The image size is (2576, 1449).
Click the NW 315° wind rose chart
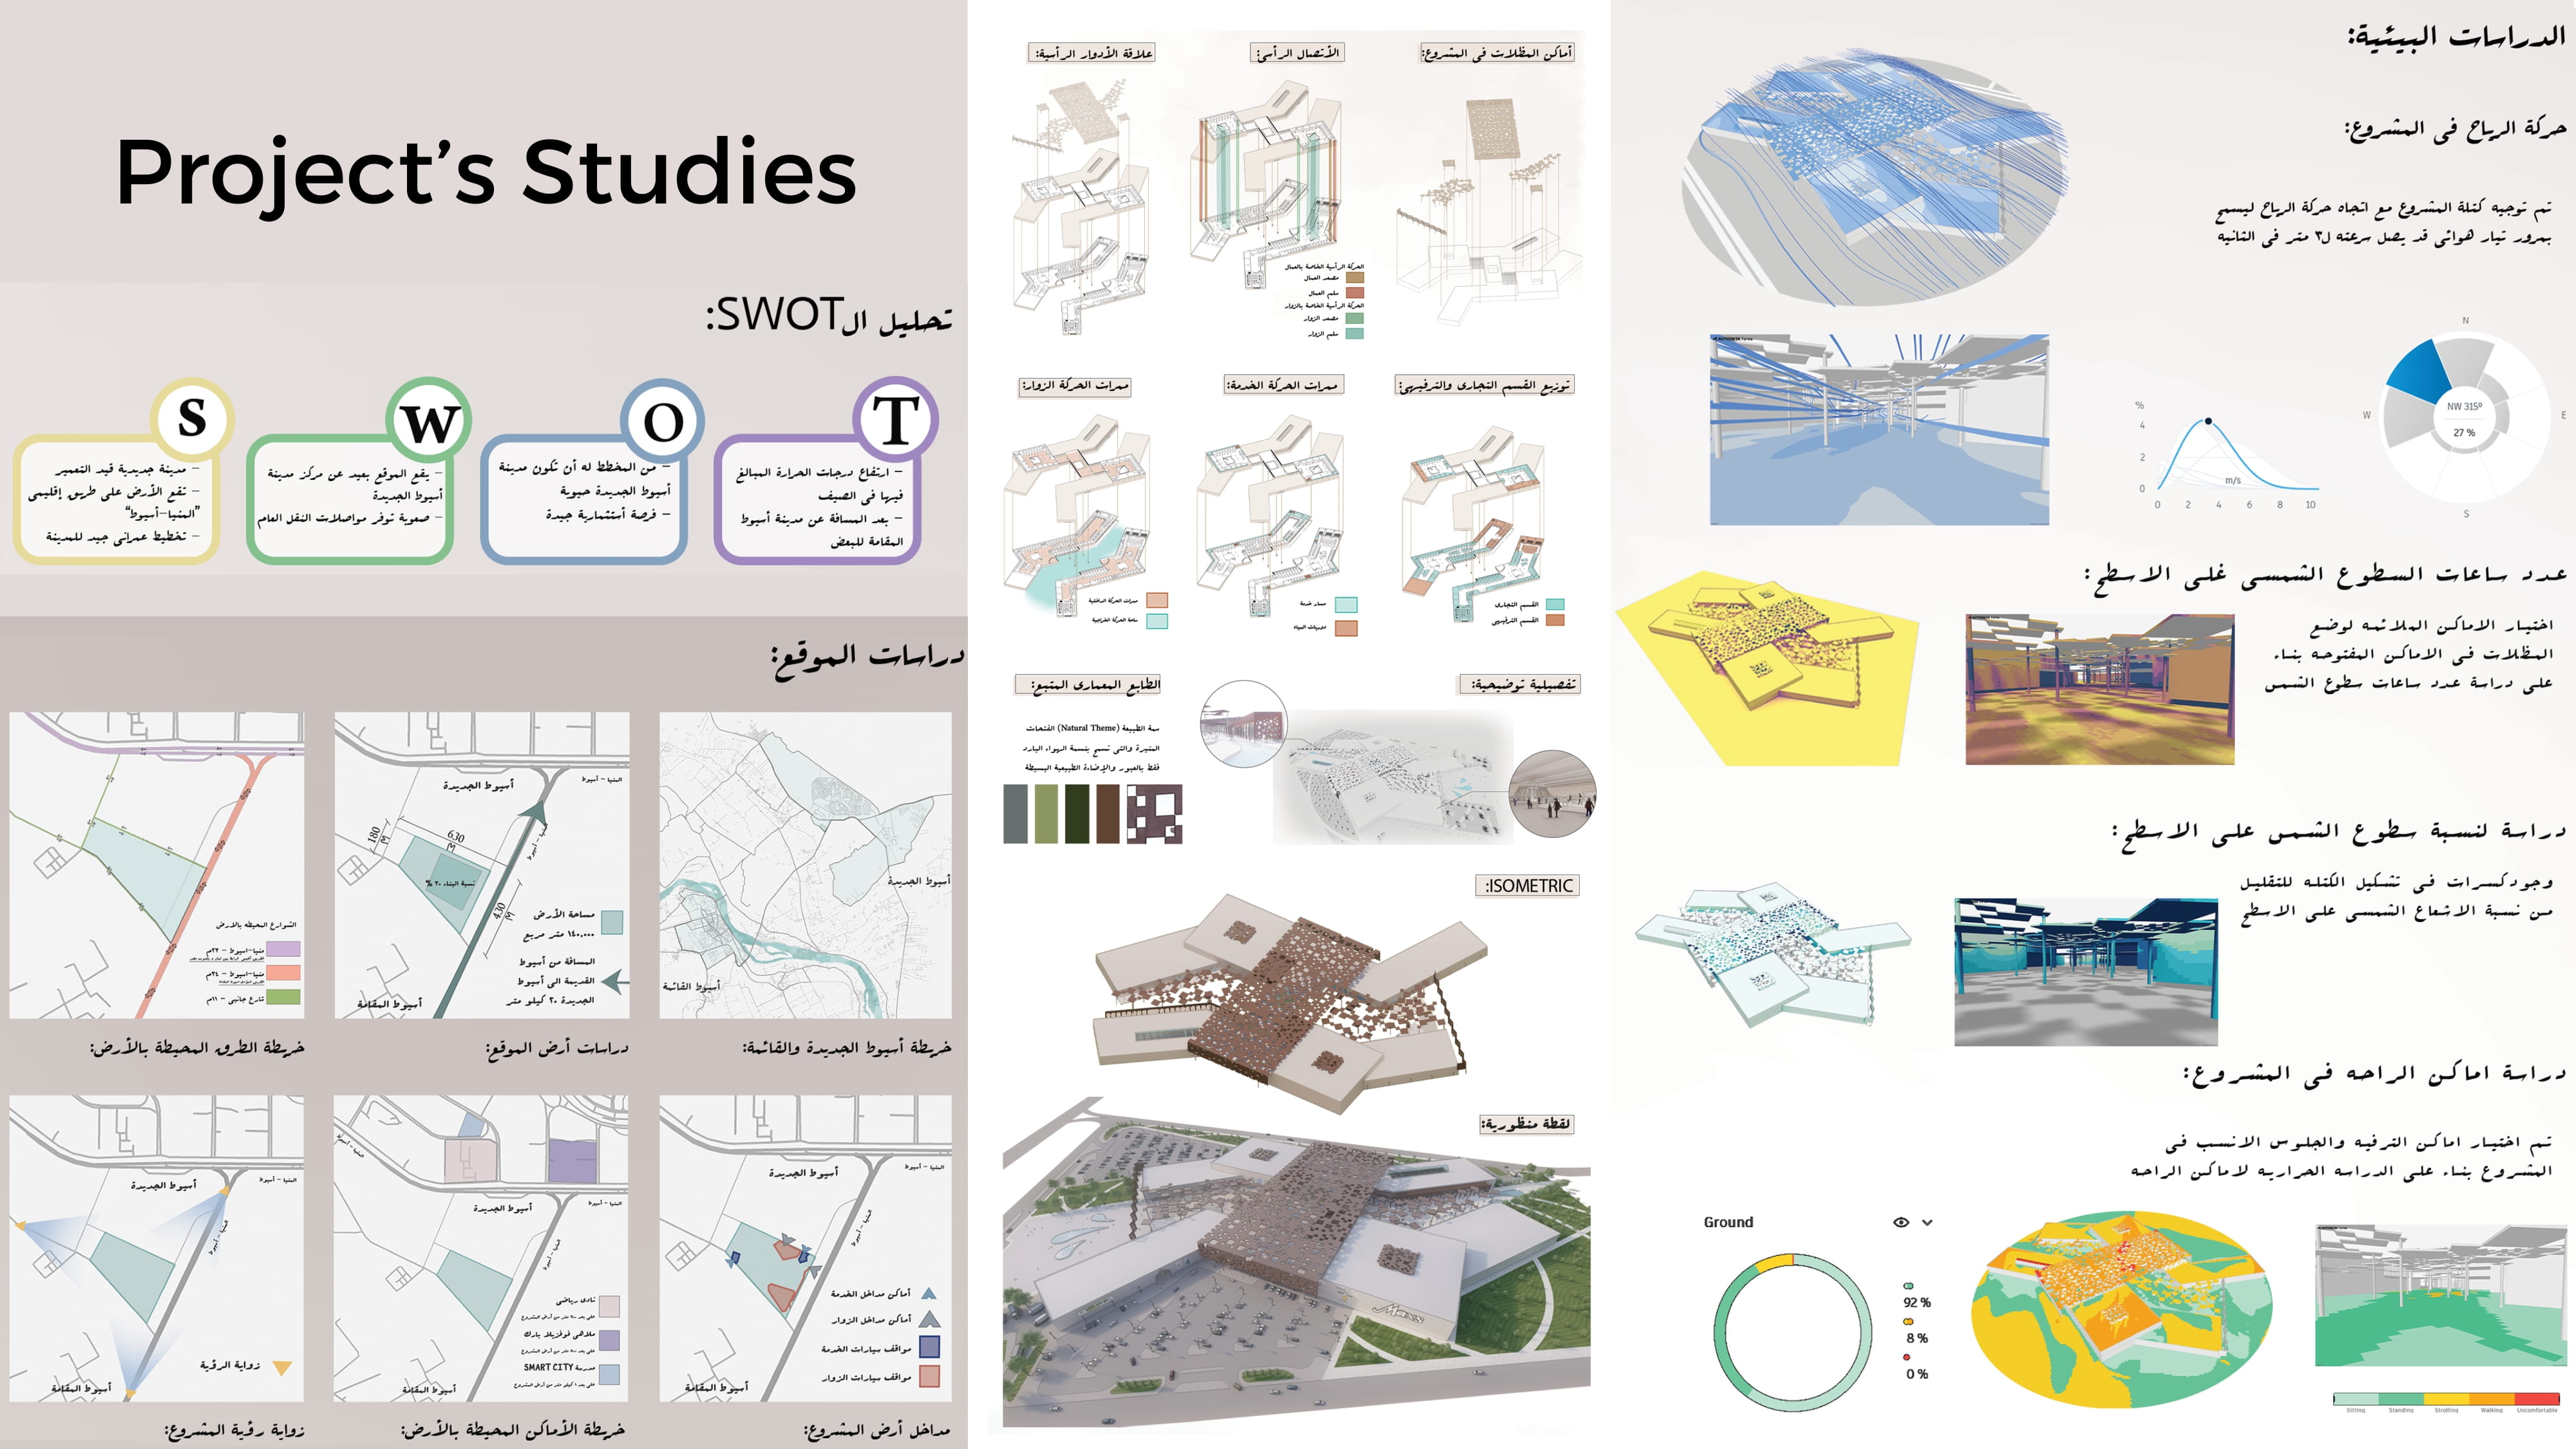2465,418
